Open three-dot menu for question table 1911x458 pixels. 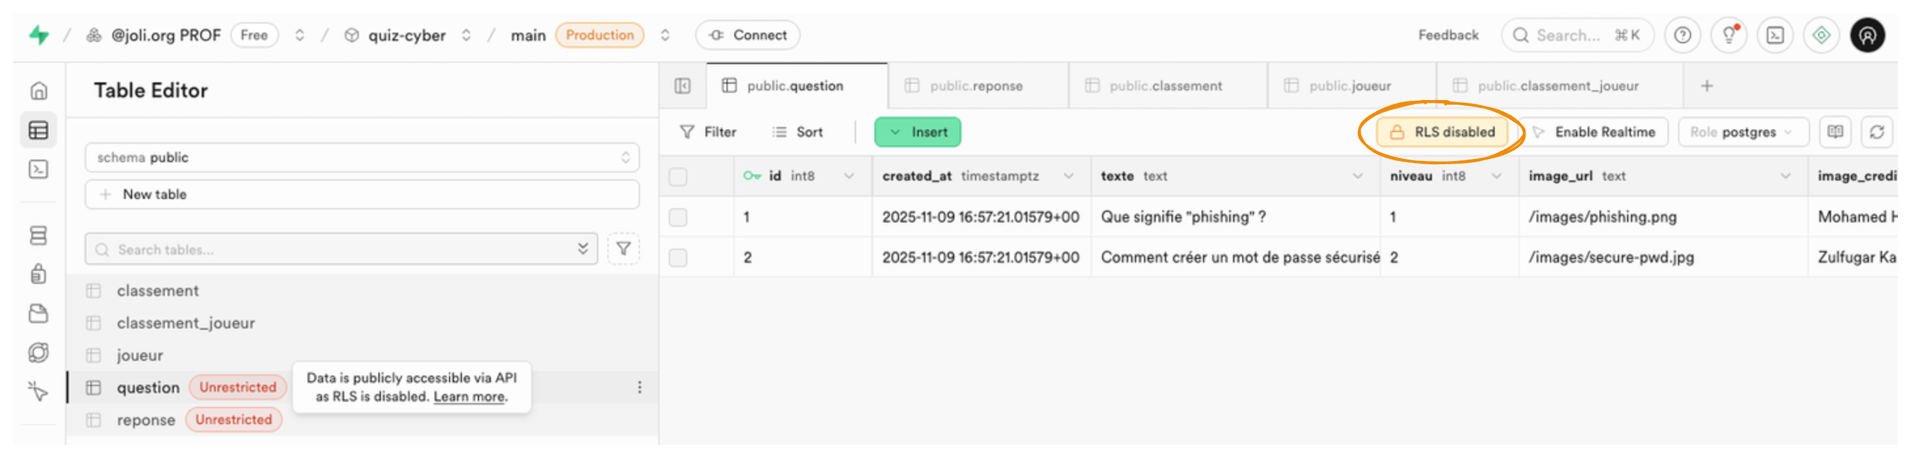(639, 387)
